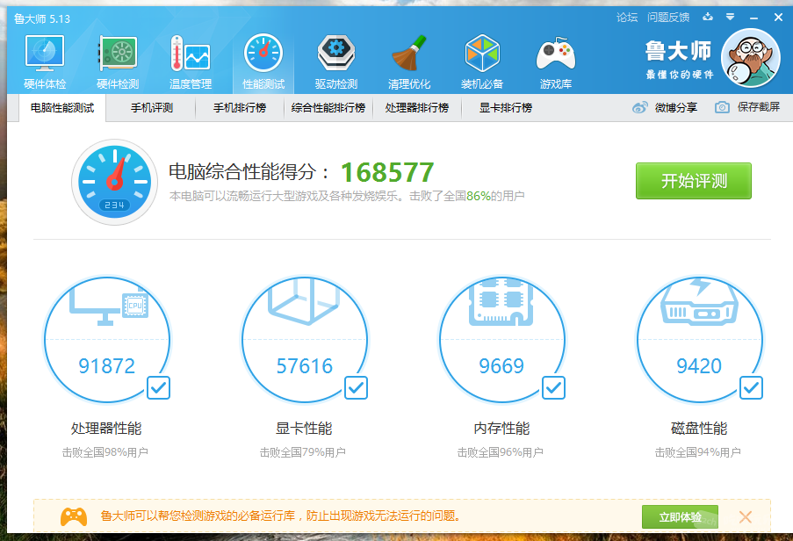Click 磁盘性能 label
The image size is (793, 541).
[699, 429]
